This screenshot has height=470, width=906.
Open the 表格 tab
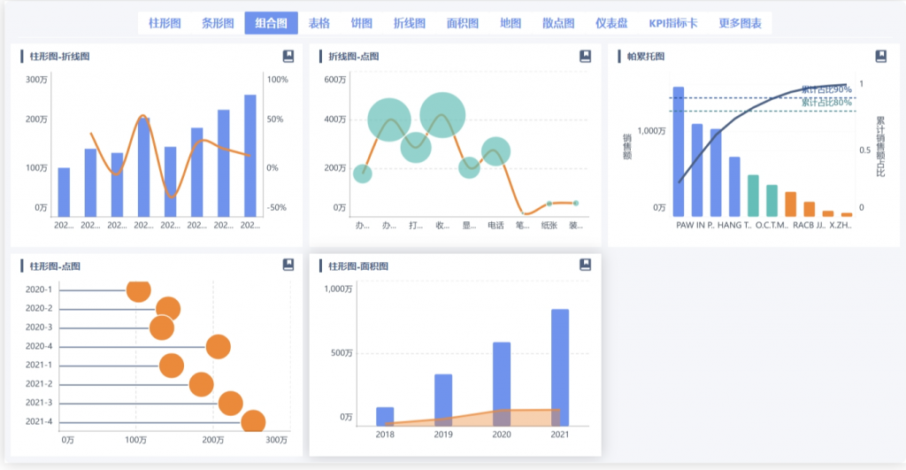319,23
